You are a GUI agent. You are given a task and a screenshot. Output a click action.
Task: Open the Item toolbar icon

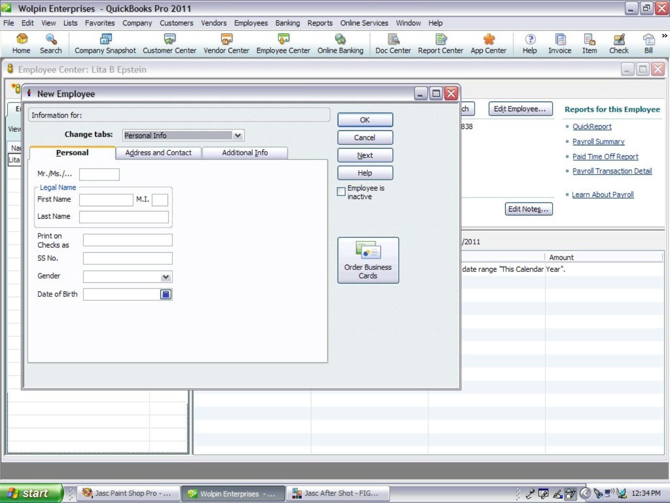coord(590,44)
